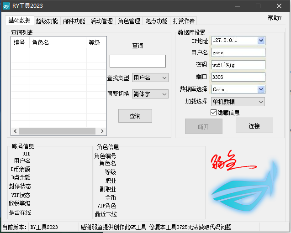Click the 编号 column header
This screenshot has height=233, width=291.
(20, 42)
